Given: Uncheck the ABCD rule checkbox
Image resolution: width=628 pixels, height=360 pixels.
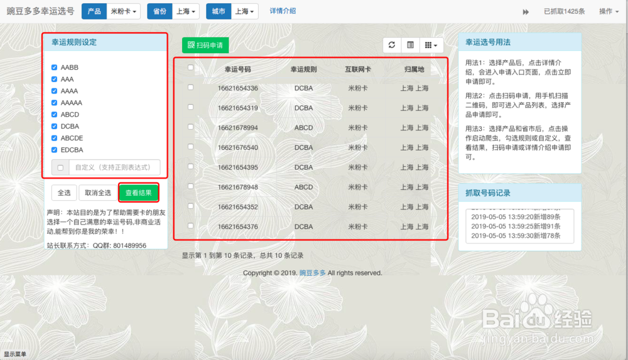Looking at the screenshot, I should click(x=55, y=114).
